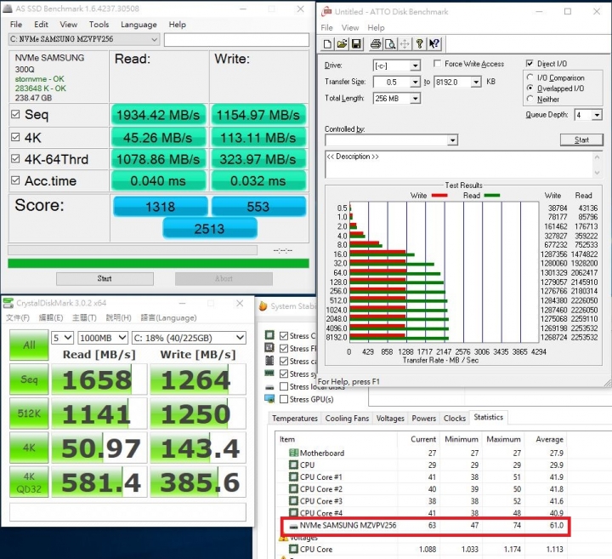Click the Save floppy icon in ATTO

click(x=355, y=43)
